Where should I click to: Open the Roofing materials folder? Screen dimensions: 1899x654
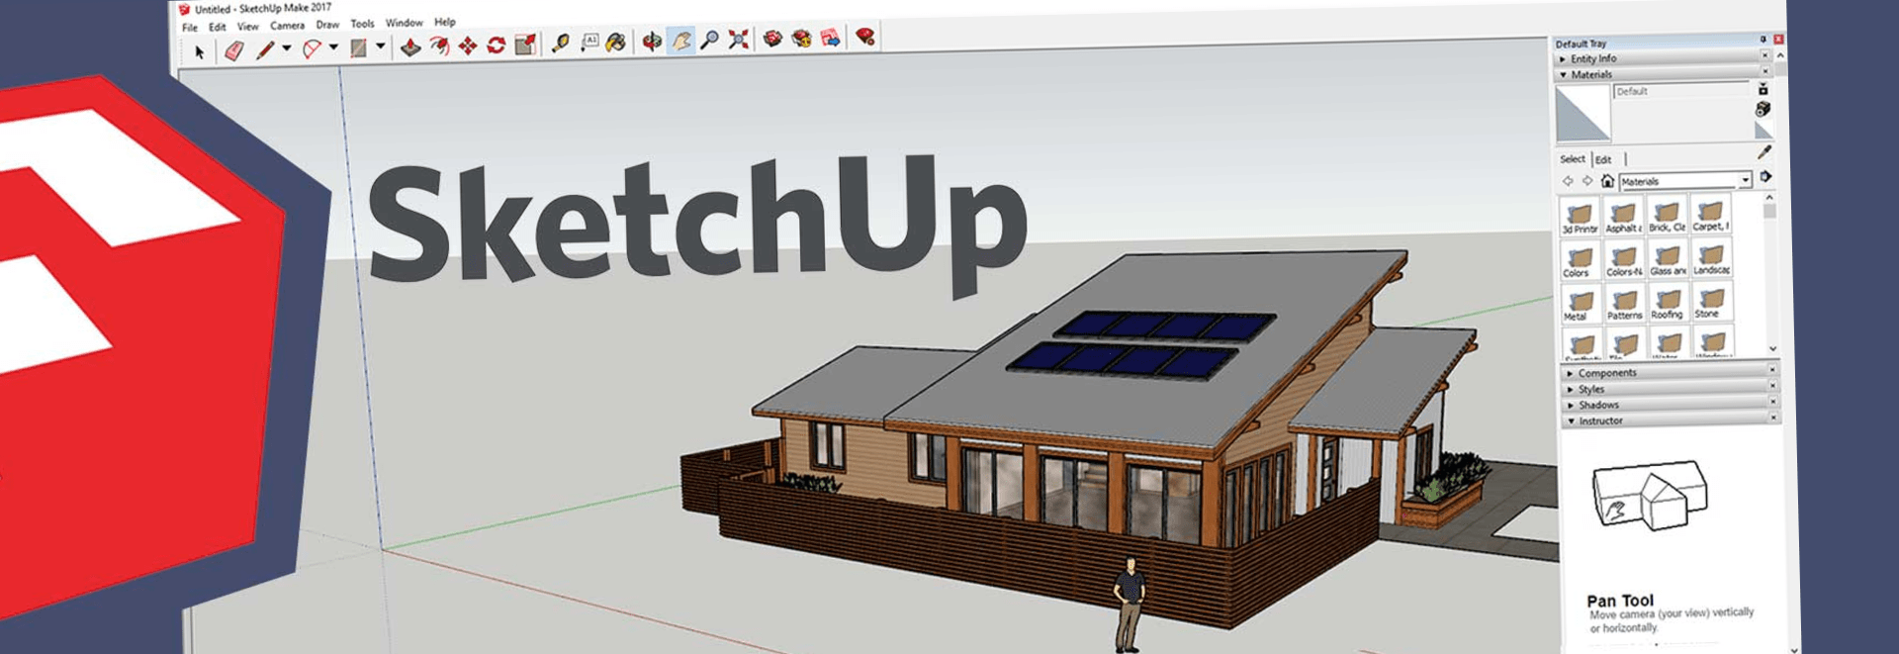pyautogui.click(x=1668, y=303)
